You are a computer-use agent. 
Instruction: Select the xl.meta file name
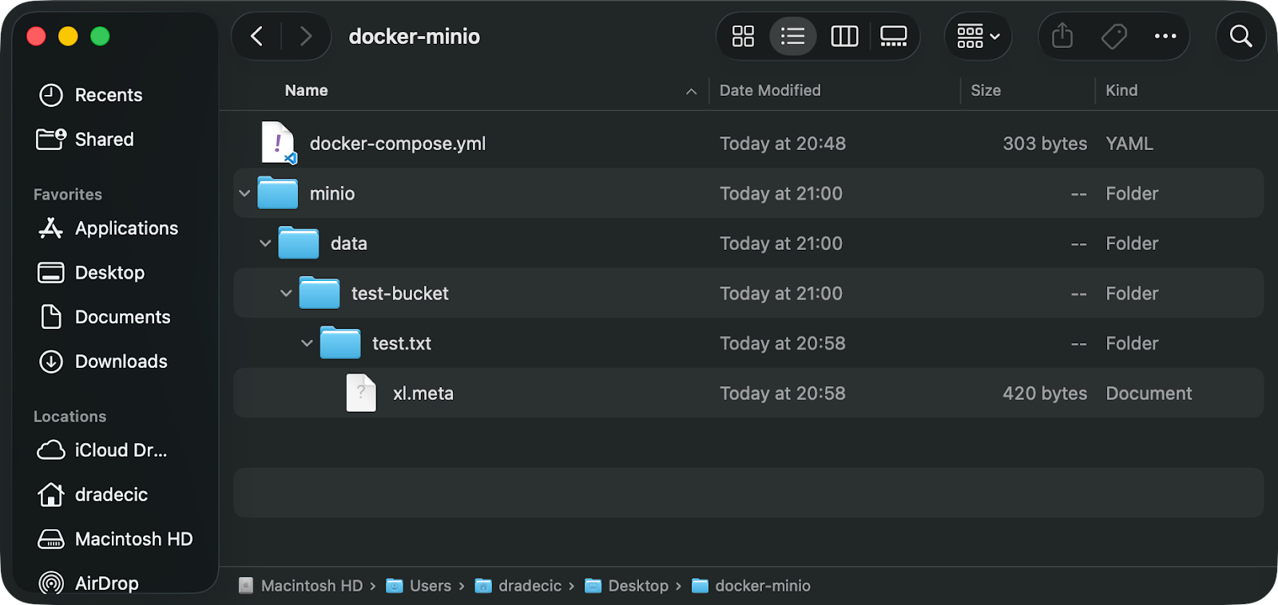(423, 393)
